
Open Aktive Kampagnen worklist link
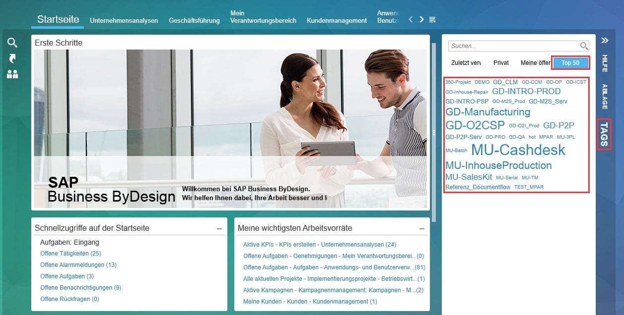(333, 290)
